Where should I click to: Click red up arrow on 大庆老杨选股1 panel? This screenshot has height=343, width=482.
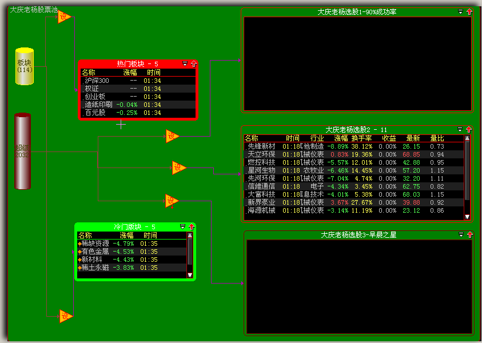tap(469, 11)
